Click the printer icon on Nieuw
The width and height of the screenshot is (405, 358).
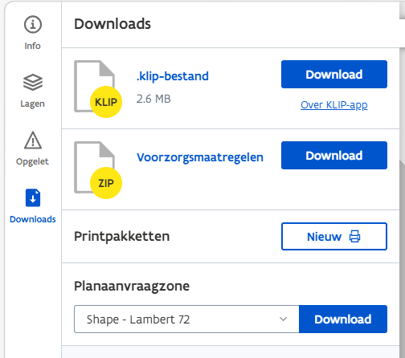click(354, 237)
